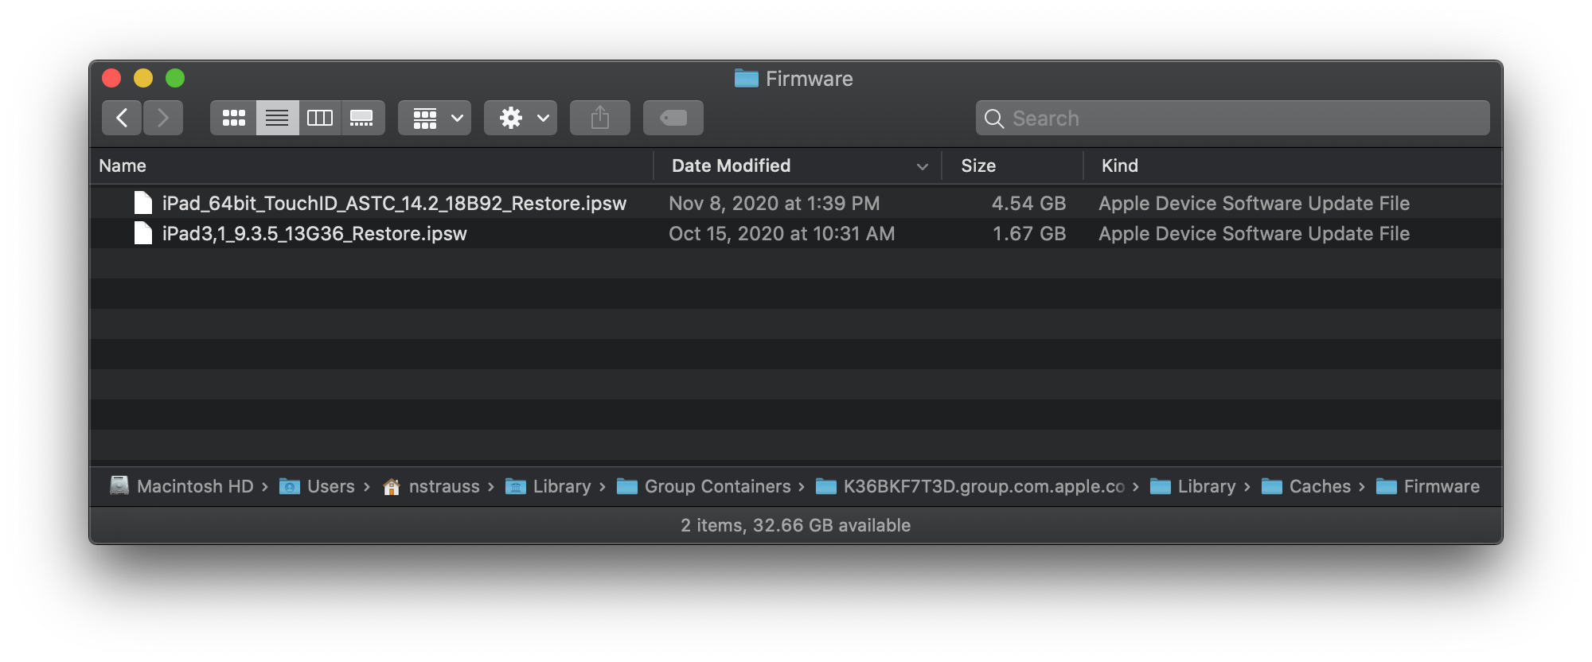Switch to column view
Screen dimensions: 1592x662
point(320,118)
